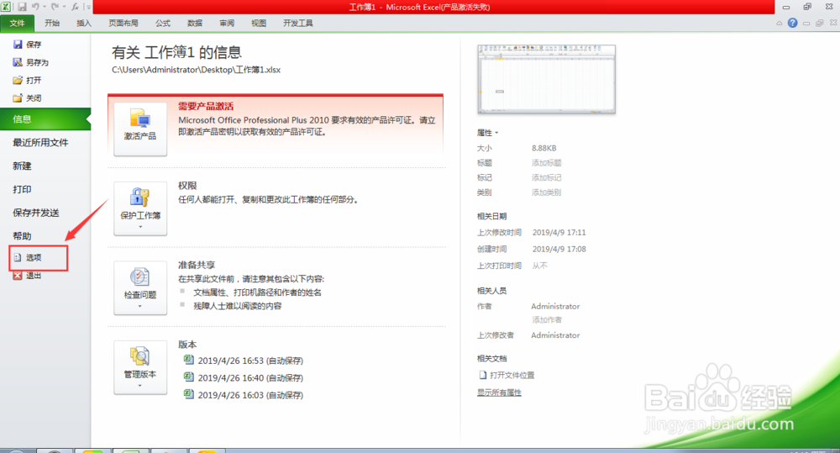The width and height of the screenshot is (840, 453).
Task: Expand the Properties dropdown arrow
Action: coord(496,133)
